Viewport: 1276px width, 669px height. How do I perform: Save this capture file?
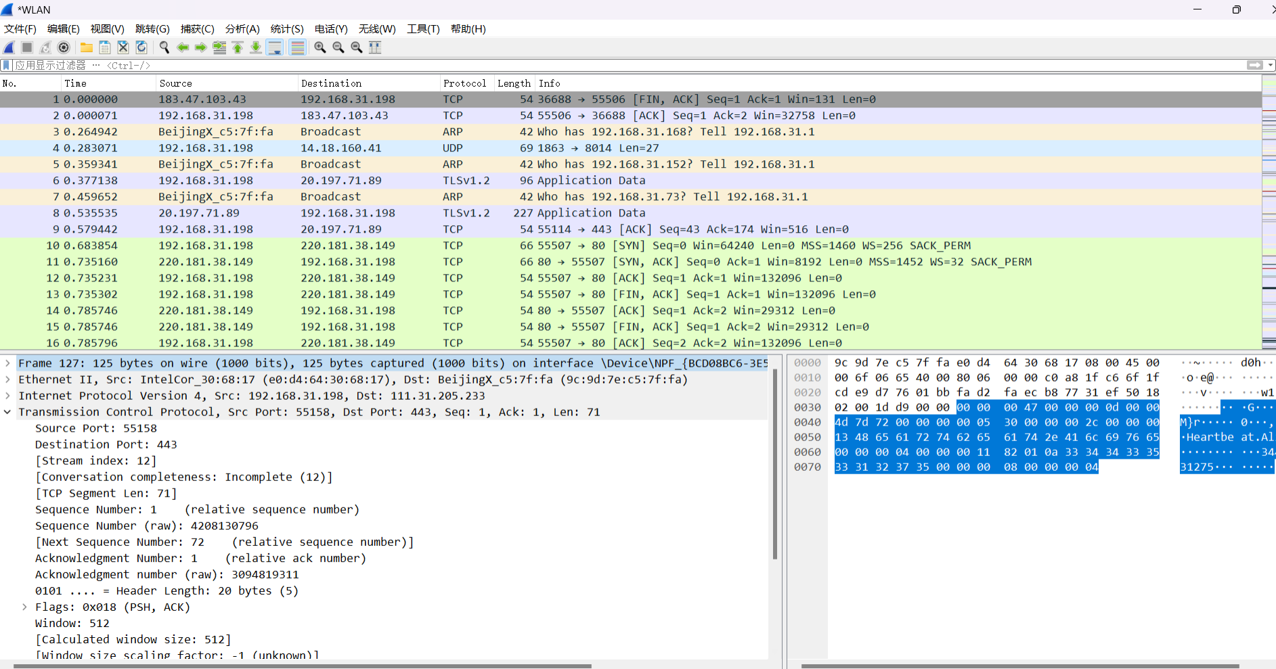click(105, 47)
